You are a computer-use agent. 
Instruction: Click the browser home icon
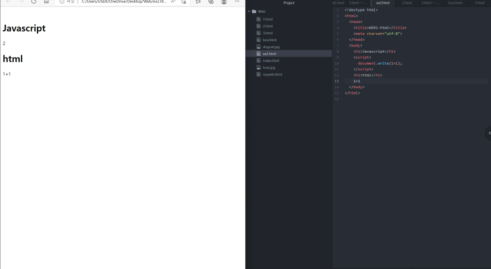point(46,2)
